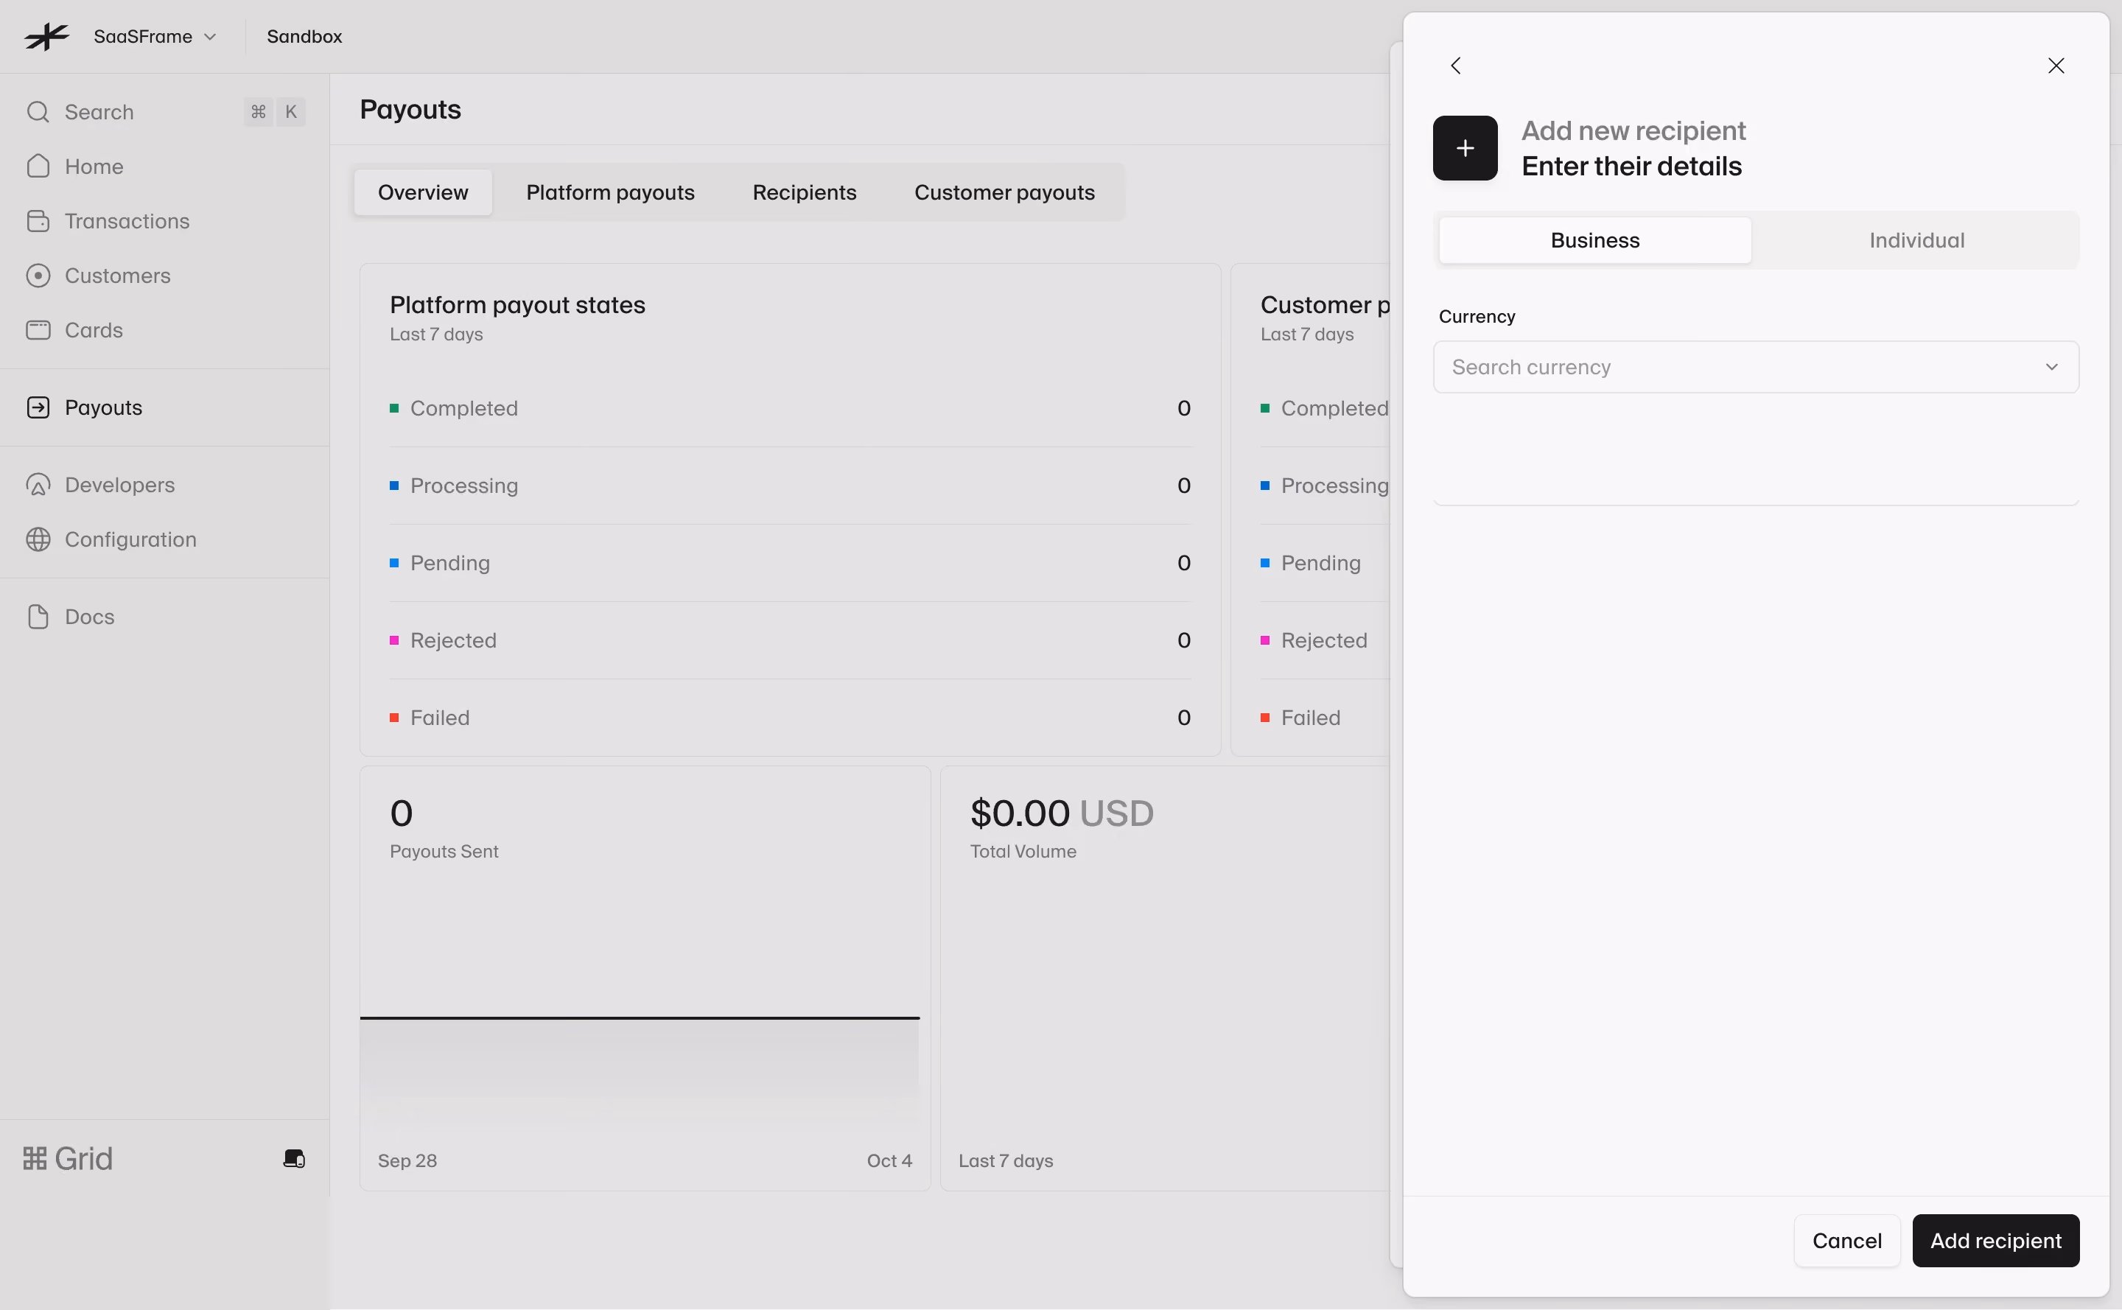Click the Customers circle icon

pos(38,276)
